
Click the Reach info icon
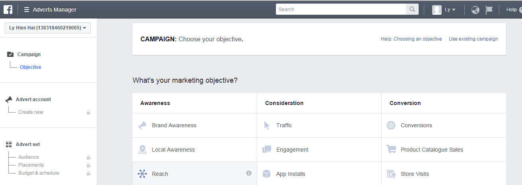(x=249, y=173)
